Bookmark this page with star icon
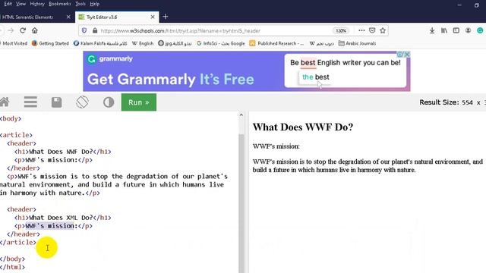The width and height of the screenshot is (486, 273). (383, 30)
